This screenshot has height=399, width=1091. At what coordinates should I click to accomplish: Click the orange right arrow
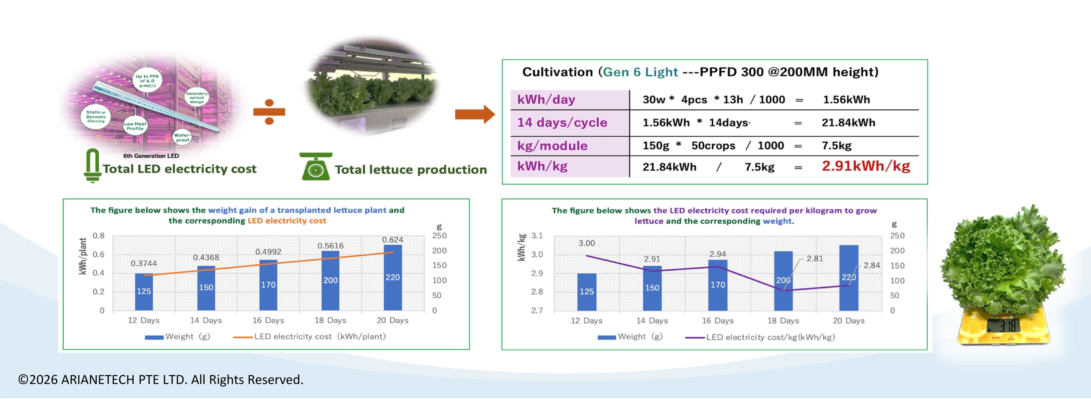pos(475,114)
